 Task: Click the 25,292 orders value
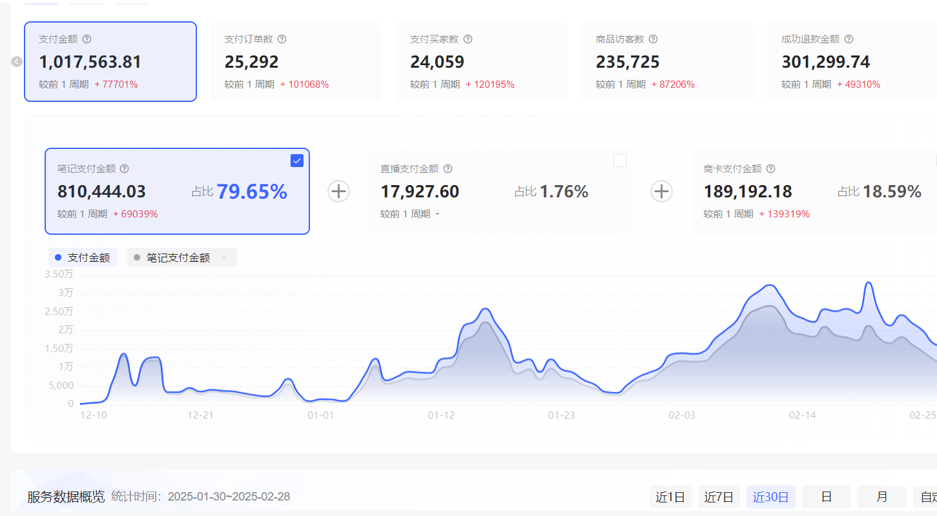pos(252,62)
